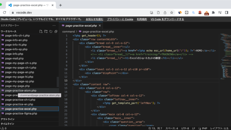Open explorer more actions ellipsis menu
Image resolution: width=231 pixels, height=130 pixels.
click(x=54, y=26)
